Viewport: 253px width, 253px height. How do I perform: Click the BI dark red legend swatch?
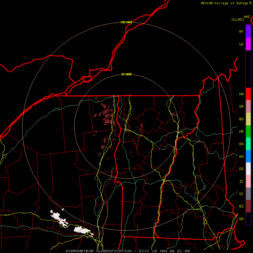[248, 206]
